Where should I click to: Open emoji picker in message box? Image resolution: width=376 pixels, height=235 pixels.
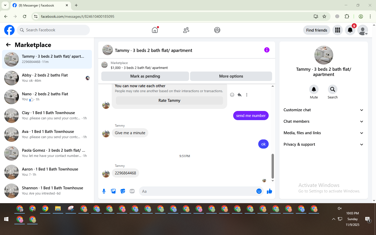point(259,191)
